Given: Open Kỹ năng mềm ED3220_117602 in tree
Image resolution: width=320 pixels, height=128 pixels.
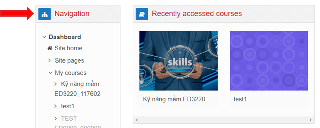Looking at the screenshot, I should (78, 89).
